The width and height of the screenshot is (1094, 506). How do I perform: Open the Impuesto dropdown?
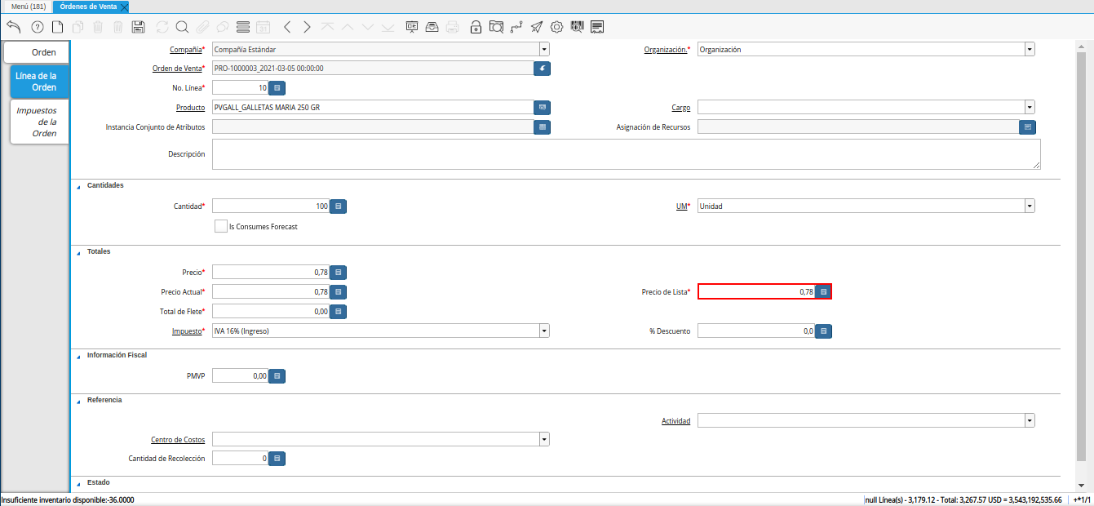tap(544, 331)
